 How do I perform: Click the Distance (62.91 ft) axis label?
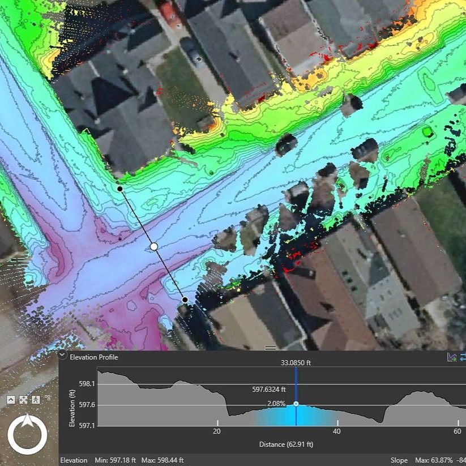286,444
